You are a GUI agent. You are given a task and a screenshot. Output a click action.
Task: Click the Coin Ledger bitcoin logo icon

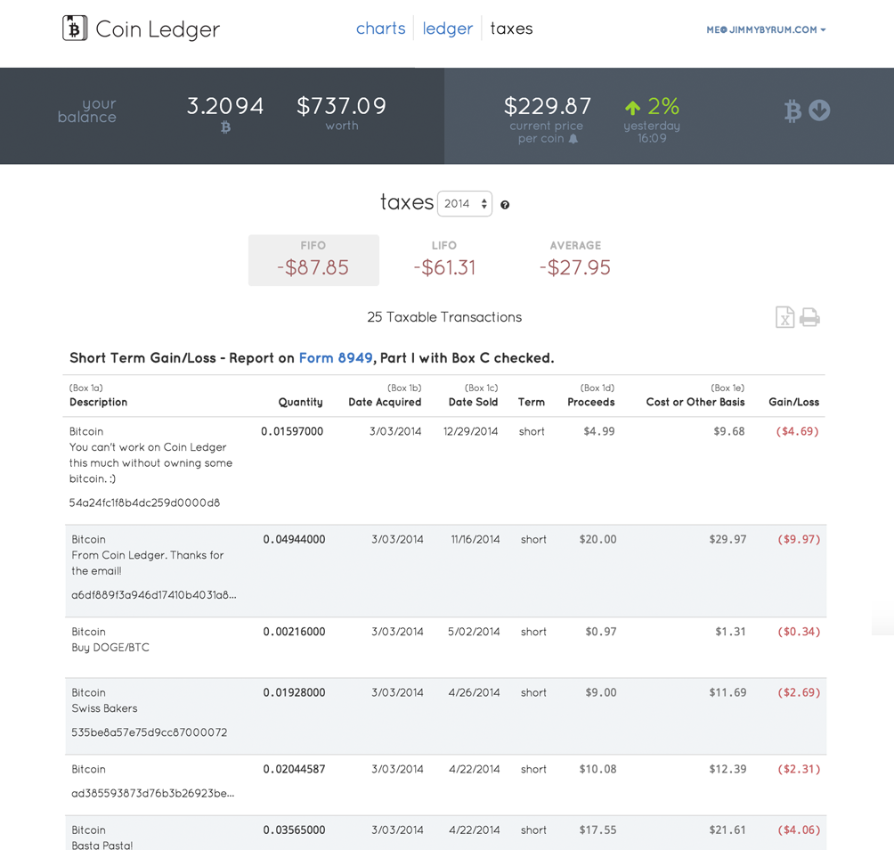(x=75, y=28)
